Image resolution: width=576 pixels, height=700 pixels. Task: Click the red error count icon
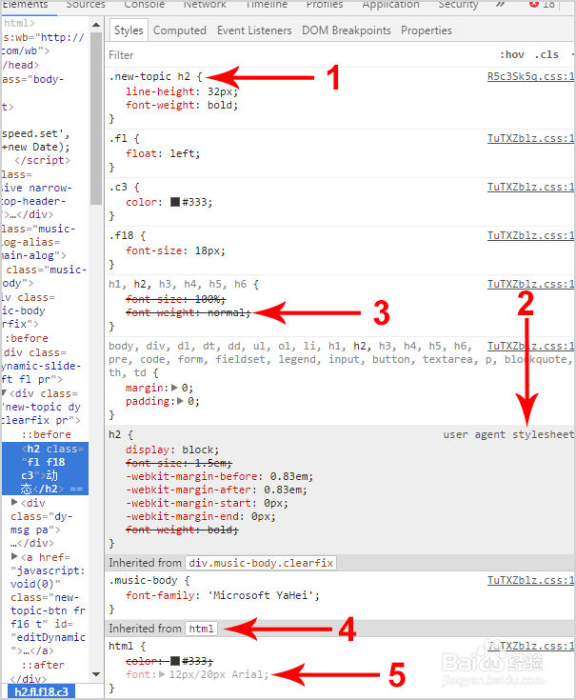533,4
